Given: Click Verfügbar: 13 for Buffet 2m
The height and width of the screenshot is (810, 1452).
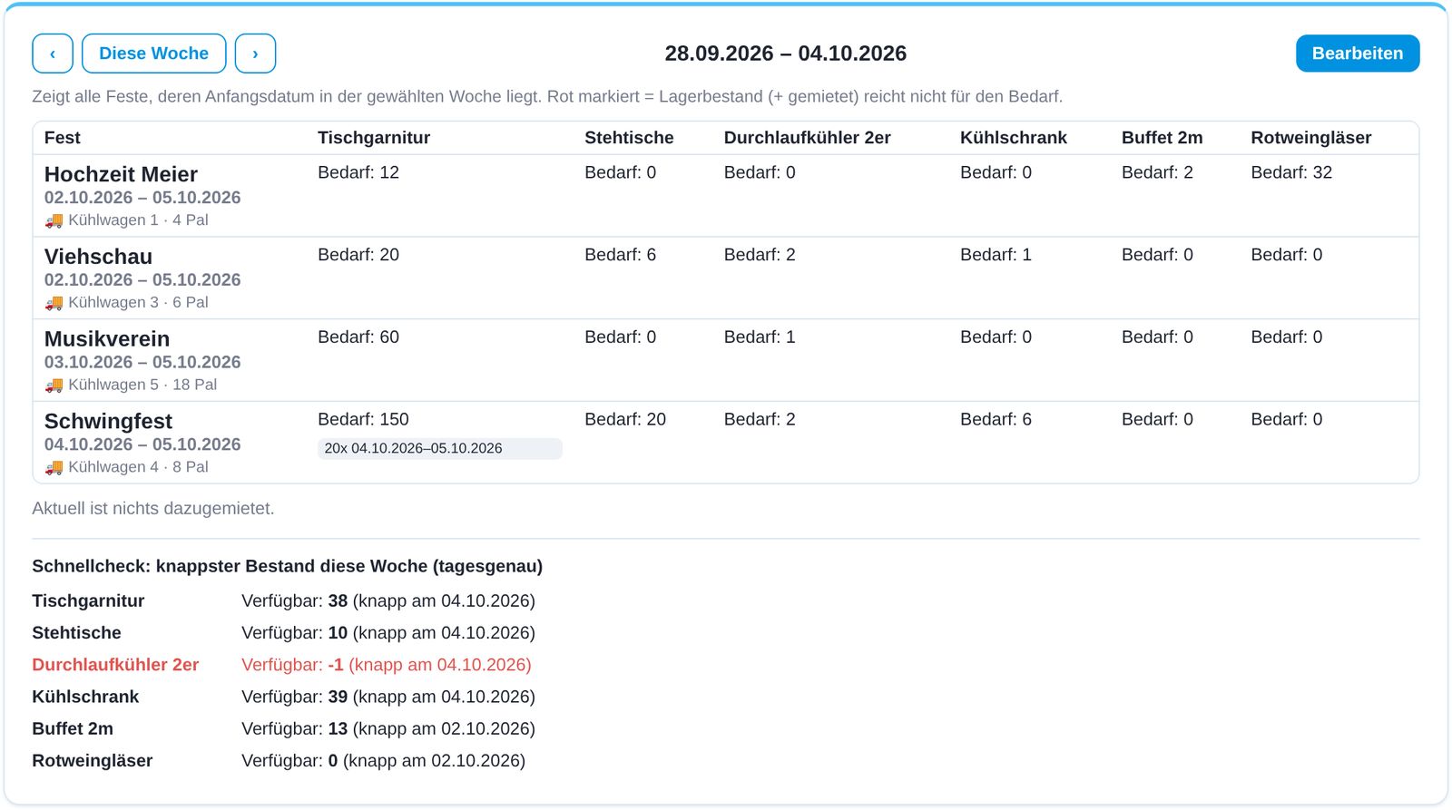Looking at the screenshot, I should pos(388,728).
